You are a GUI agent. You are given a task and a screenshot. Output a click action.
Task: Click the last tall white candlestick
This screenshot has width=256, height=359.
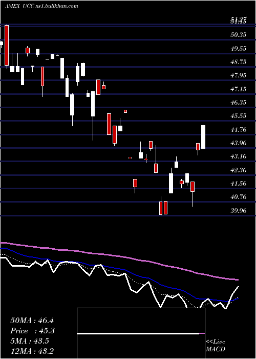pyautogui.click(x=203, y=137)
